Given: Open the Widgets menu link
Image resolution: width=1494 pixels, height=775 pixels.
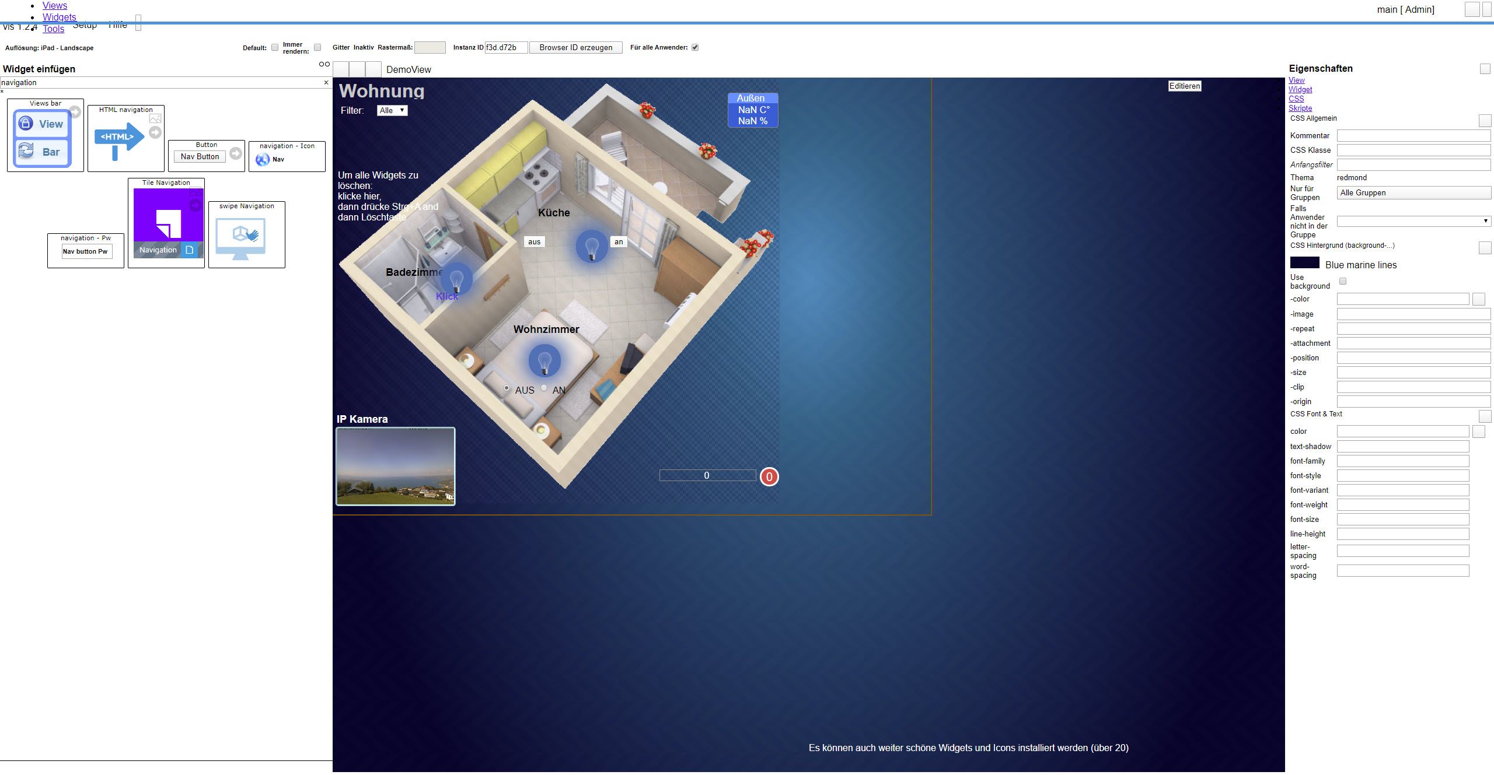Looking at the screenshot, I should point(59,17).
